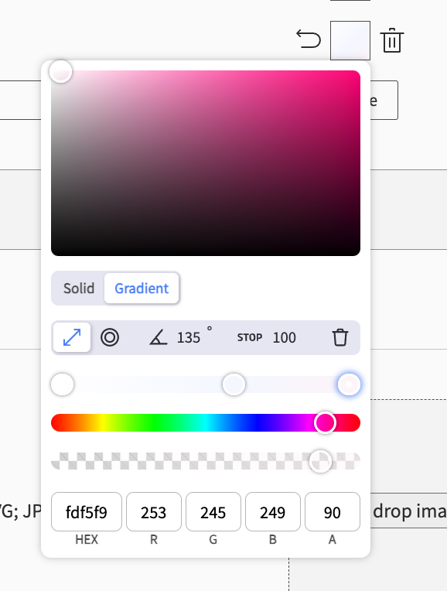Switch to the Gradient tab
The image size is (447, 591).
pyautogui.click(x=142, y=289)
